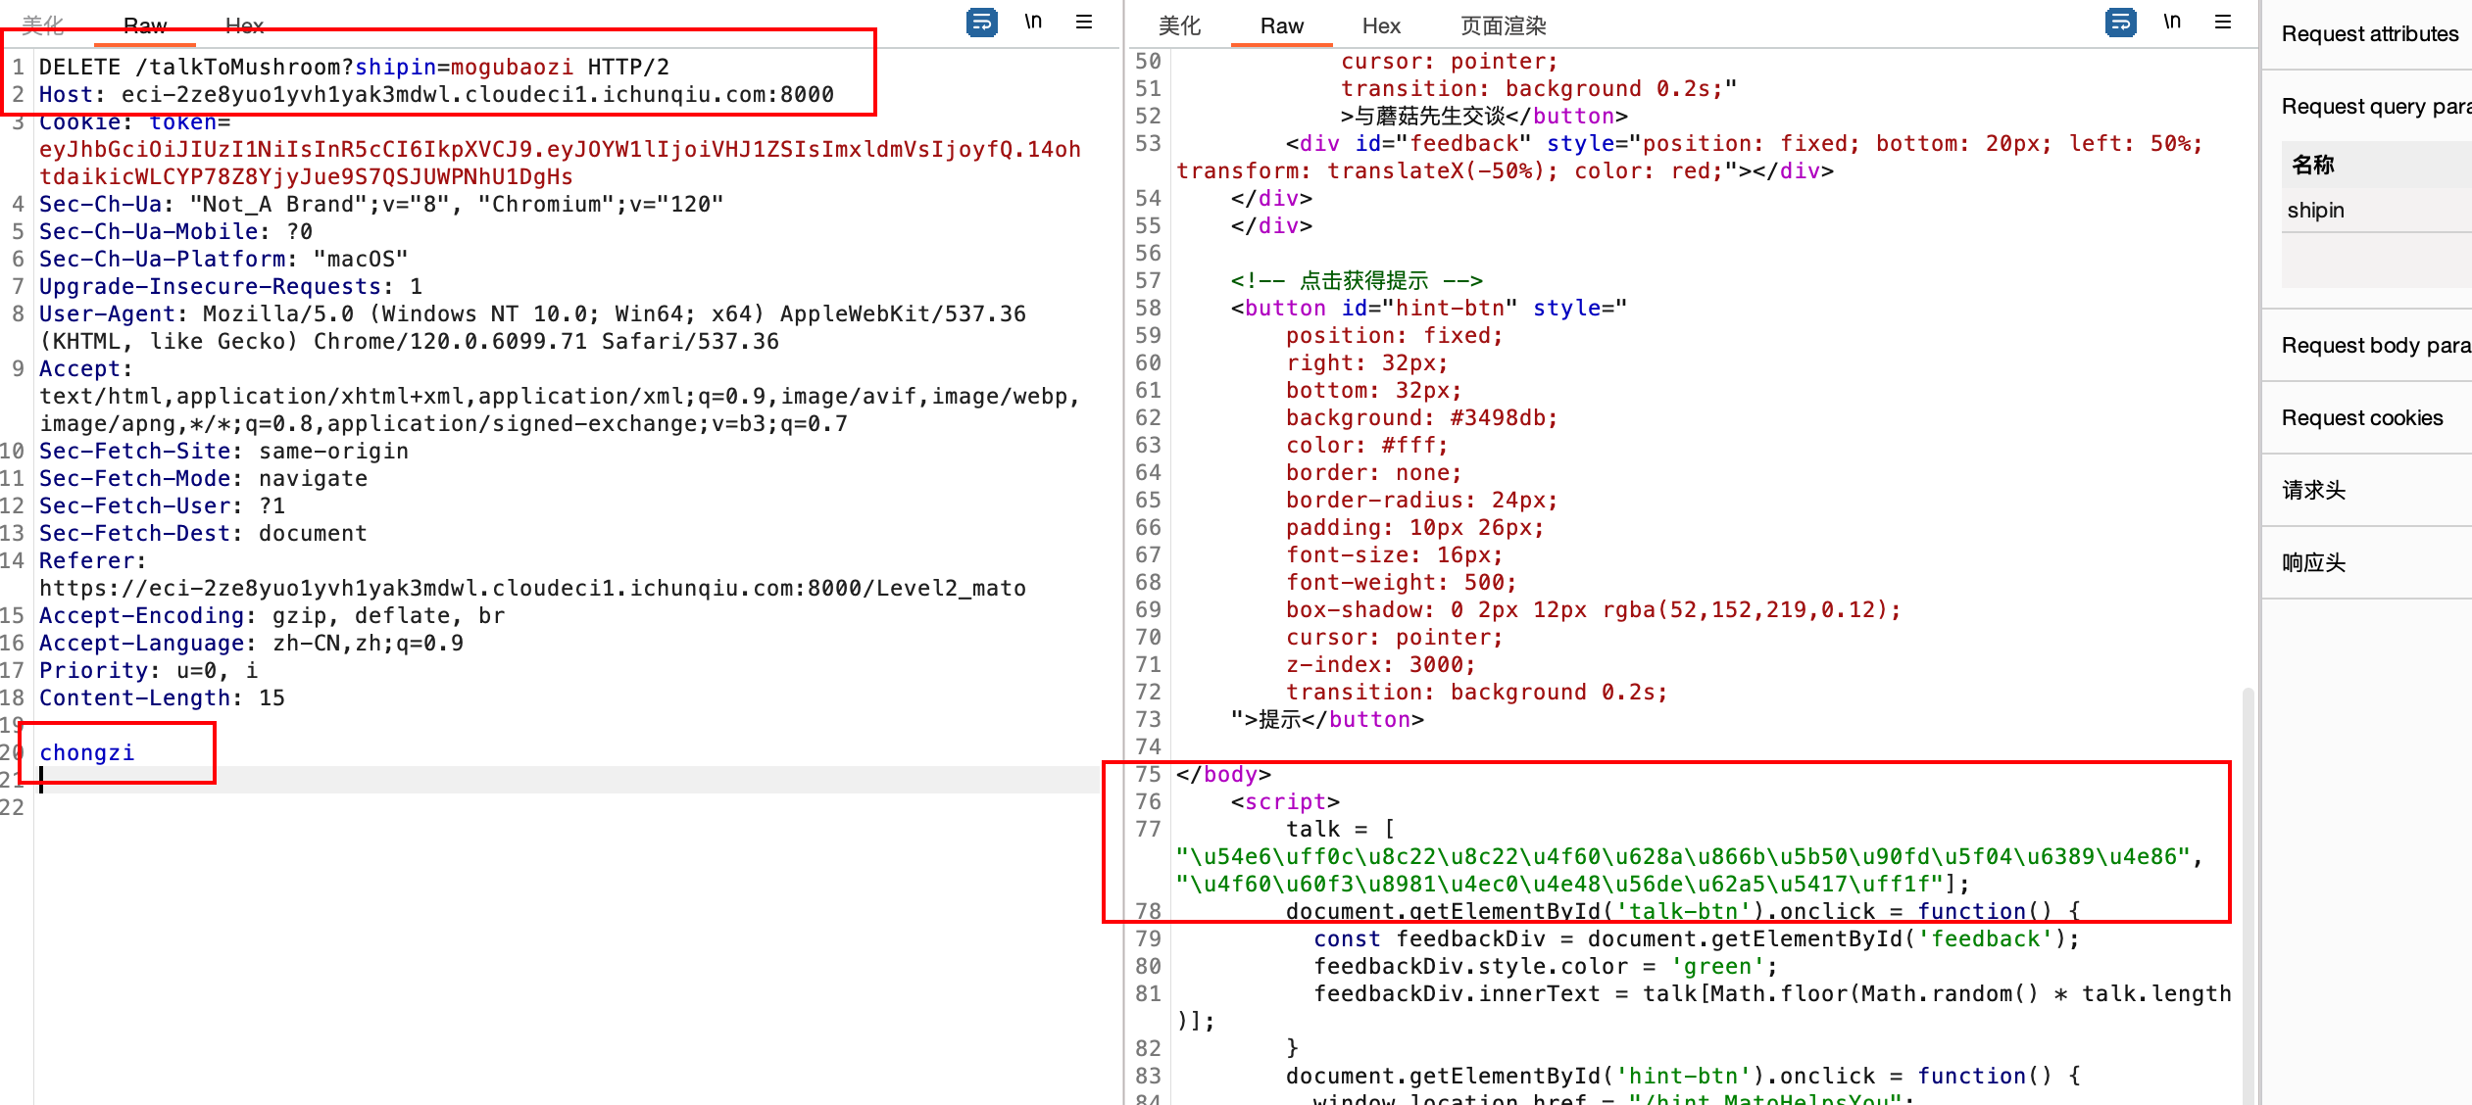Open Hex tab in response pane
This screenshot has height=1105, width=2472.
tap(1381, 25)
